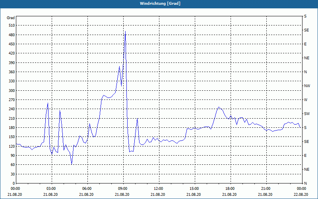Screen dimensions: 318x199
Task: Click the SW compass label
Action: (x=307, y=114)
